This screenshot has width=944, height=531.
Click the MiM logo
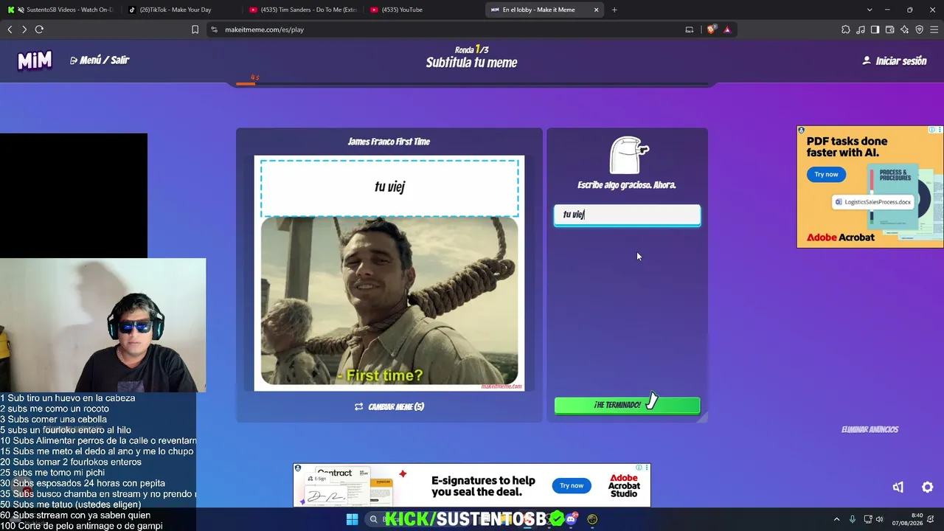coord(35,60)
